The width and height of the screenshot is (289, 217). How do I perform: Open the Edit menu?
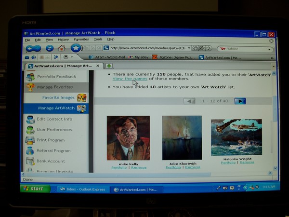[38, 40]
